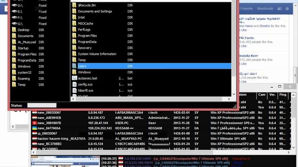
Task: Select the naw_D803DD67 victim row
Action: click(161, 112)
